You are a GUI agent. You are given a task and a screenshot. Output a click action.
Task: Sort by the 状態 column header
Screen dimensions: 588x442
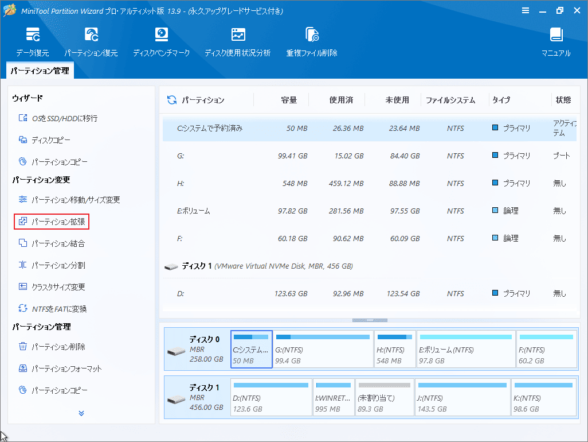(x=563, y=100)
